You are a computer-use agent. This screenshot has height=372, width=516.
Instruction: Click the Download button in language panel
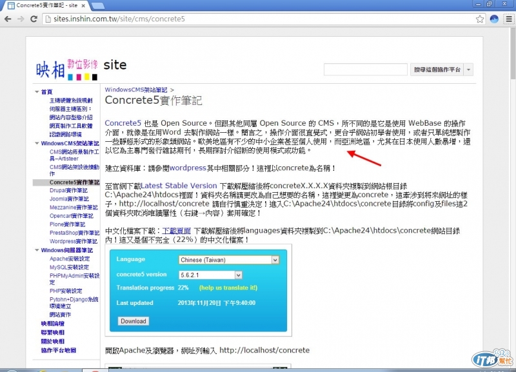point(134,321)
